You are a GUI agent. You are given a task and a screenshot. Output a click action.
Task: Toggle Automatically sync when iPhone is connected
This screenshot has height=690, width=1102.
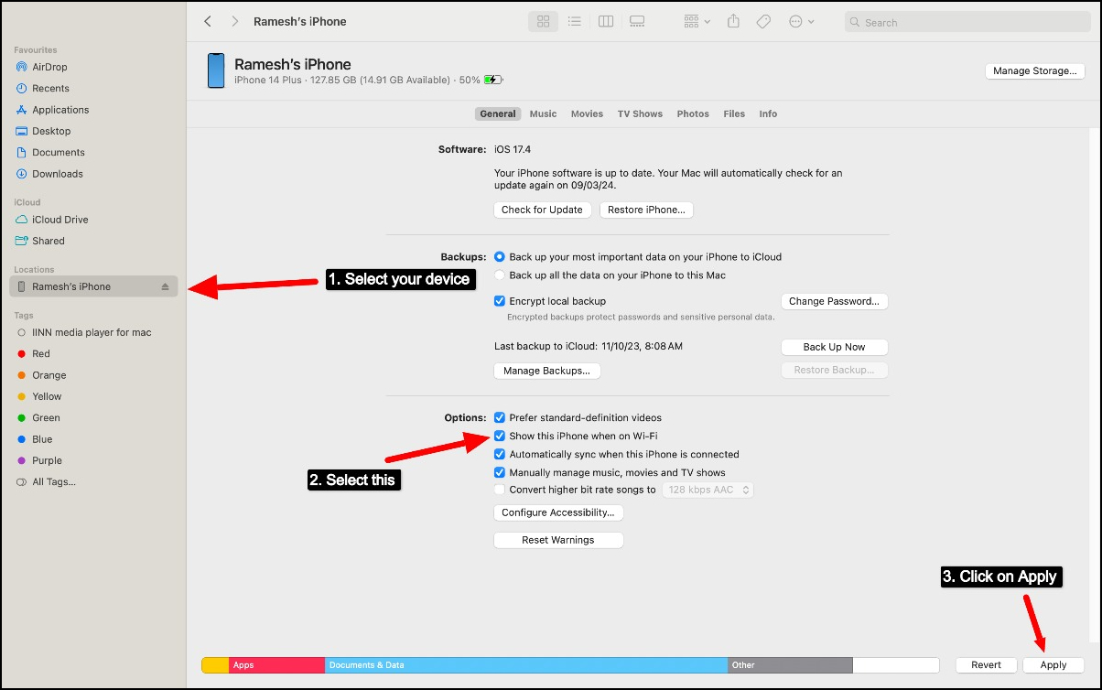point(500,454)
